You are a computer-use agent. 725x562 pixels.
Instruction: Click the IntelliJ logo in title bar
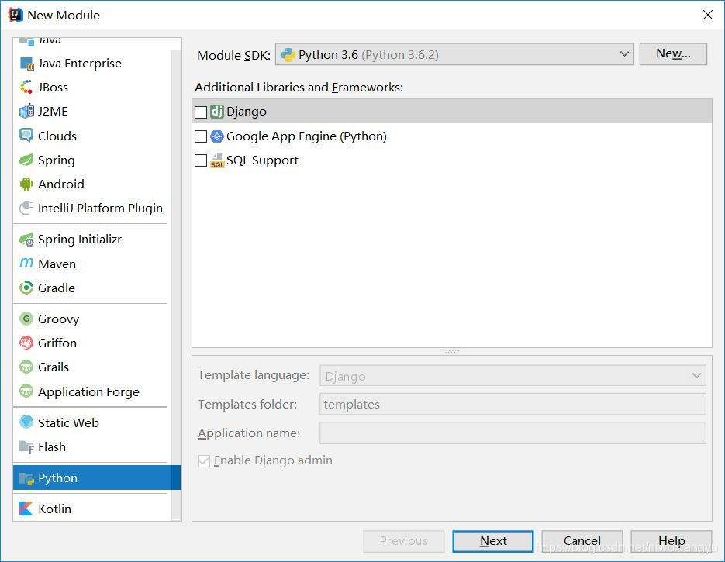point(16,15)
